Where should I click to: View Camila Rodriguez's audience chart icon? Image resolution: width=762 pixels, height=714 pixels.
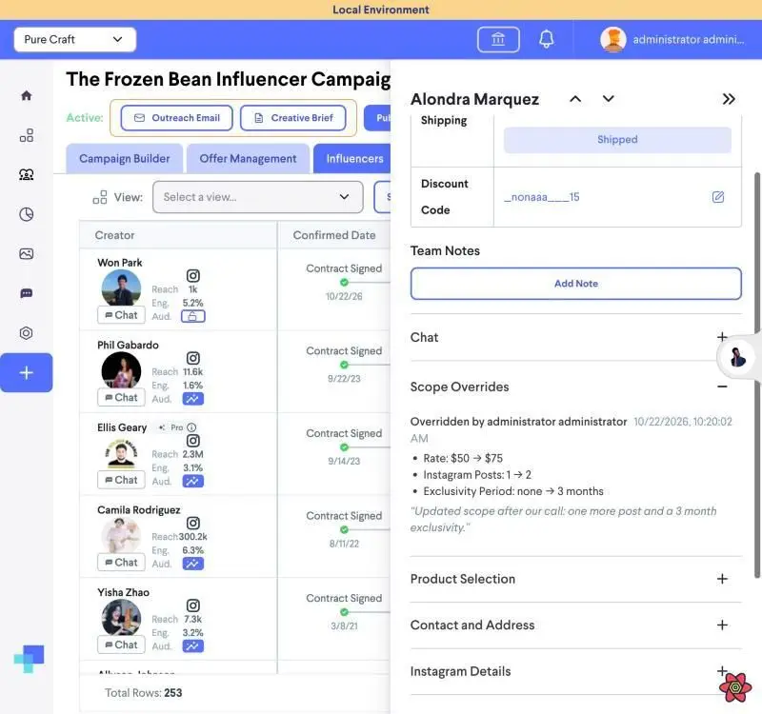pyautogui.click(x=193, y=564)
